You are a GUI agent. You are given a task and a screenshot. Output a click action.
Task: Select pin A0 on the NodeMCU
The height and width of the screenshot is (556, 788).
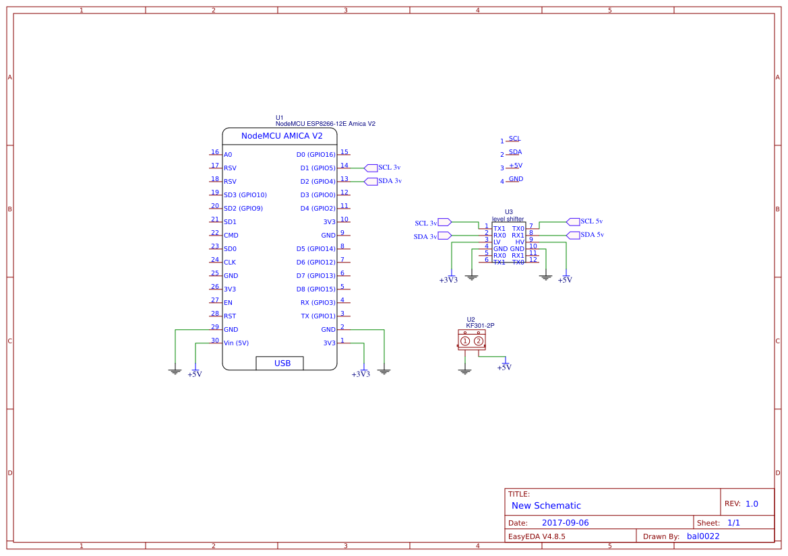[227, 154]
